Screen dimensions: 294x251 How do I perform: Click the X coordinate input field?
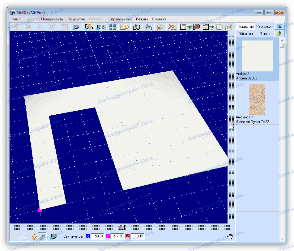[97, 236]
